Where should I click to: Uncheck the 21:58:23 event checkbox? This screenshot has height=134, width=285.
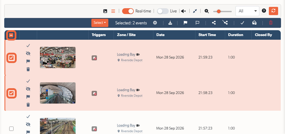11,93
